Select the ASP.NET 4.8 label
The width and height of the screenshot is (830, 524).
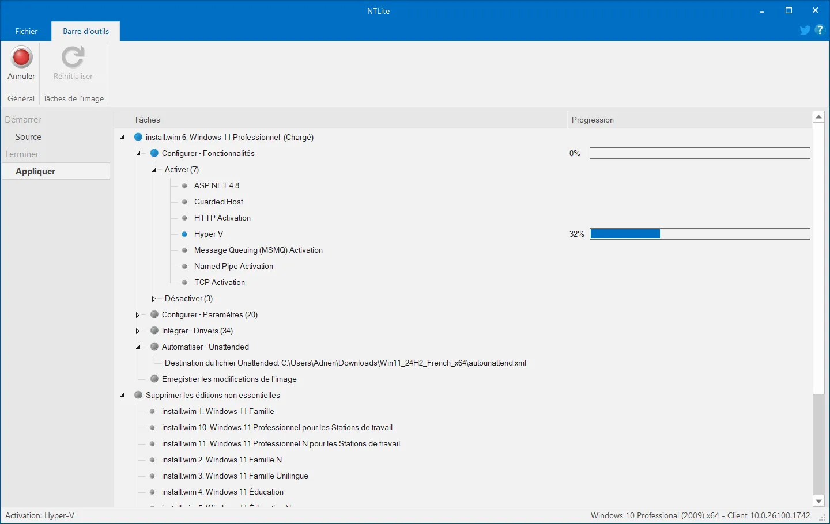pyautogui.click(x=217, y=185)
